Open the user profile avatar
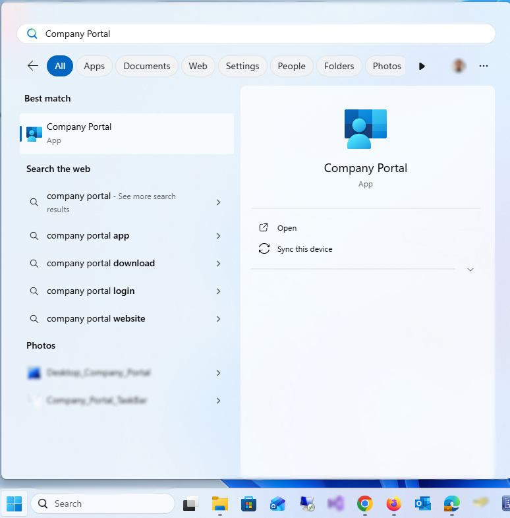Viewport: 510px width, 518px height. (x=459, y=66)
